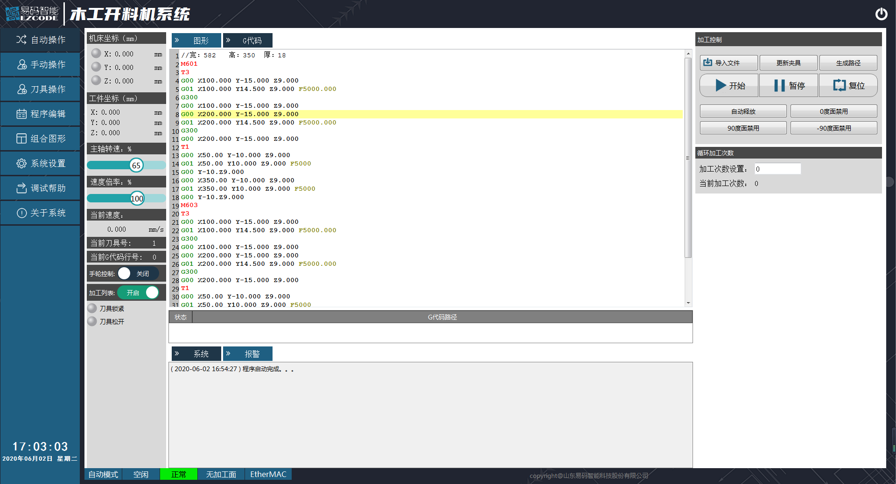This screenshot has height=484, width=896.
Task: Switch to the 图形 tab
Action: point(196,41)
